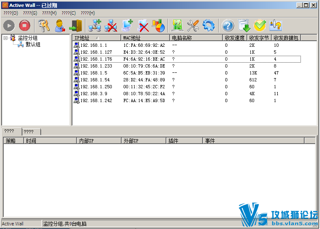320x229 pixels.
Task: Open the ????(G) menu
Action: [30, 13]
